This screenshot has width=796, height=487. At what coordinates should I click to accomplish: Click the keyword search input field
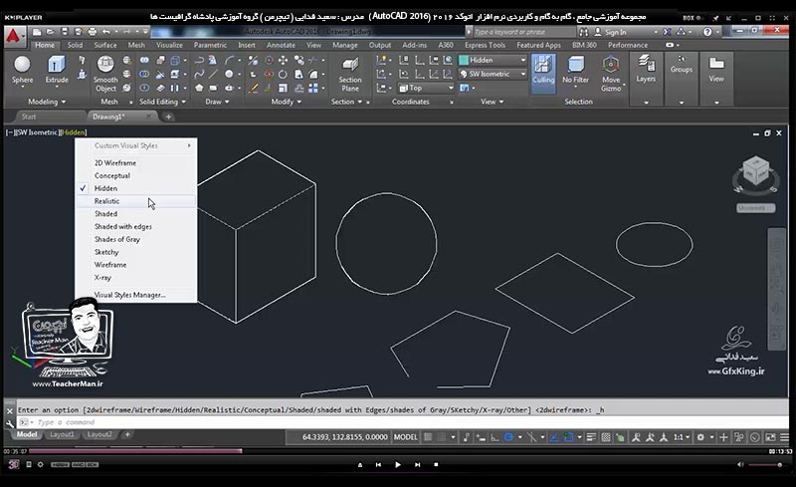pos(523,32)
